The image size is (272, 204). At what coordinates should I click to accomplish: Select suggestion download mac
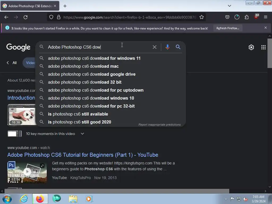pos(111,66)
